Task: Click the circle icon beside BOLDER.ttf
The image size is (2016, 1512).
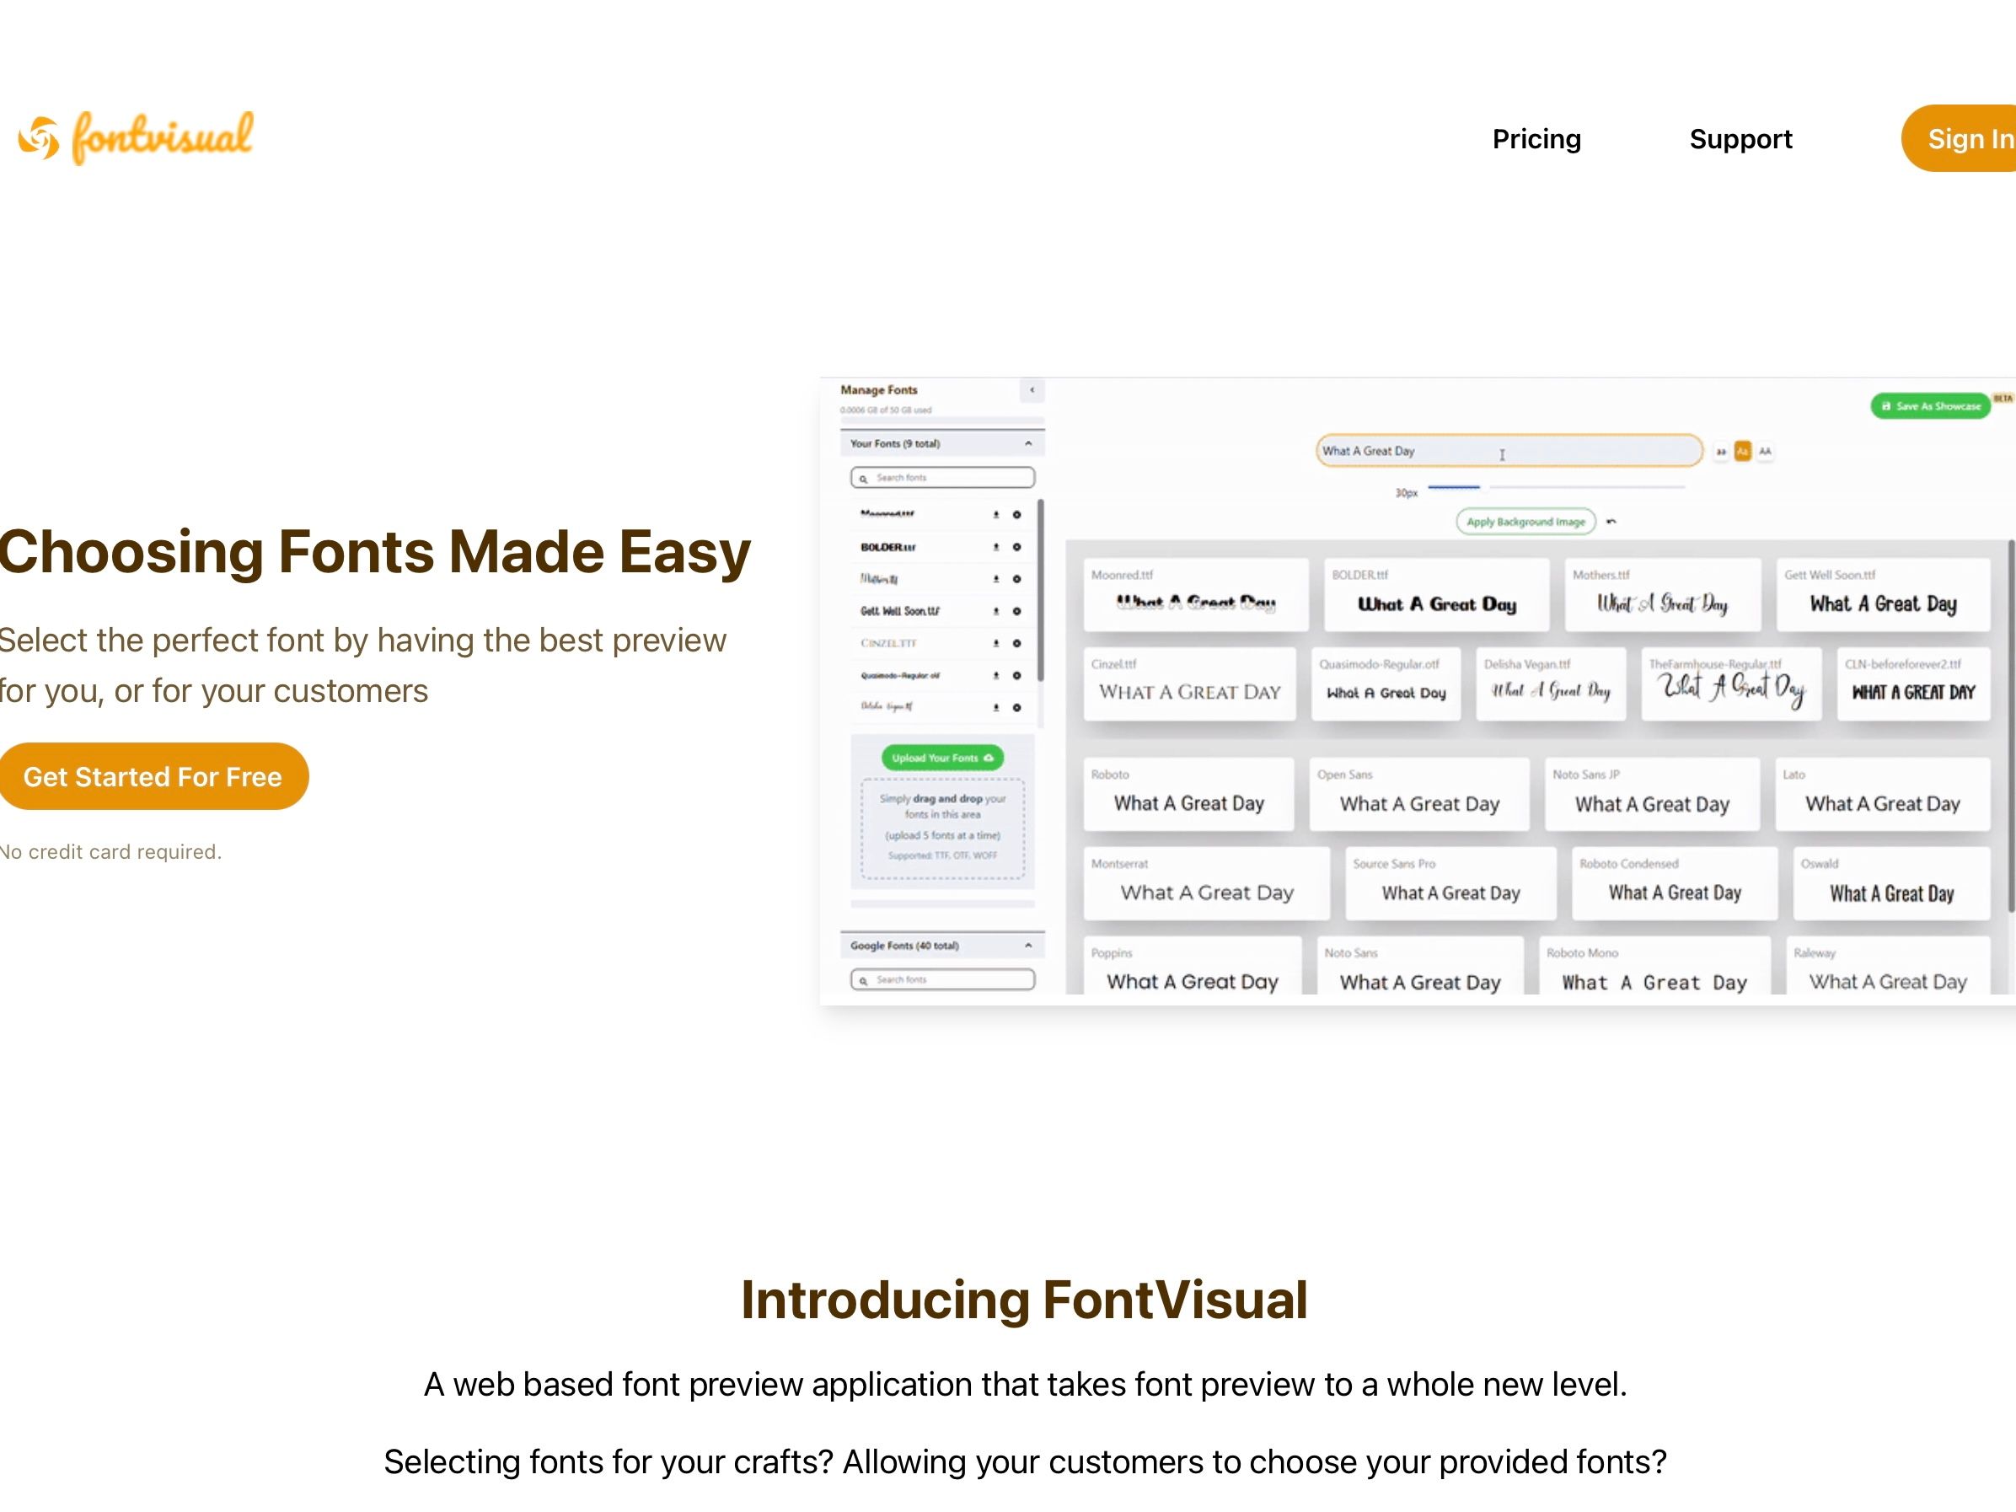Action: pyautogui.click(x=1017, y=548)
